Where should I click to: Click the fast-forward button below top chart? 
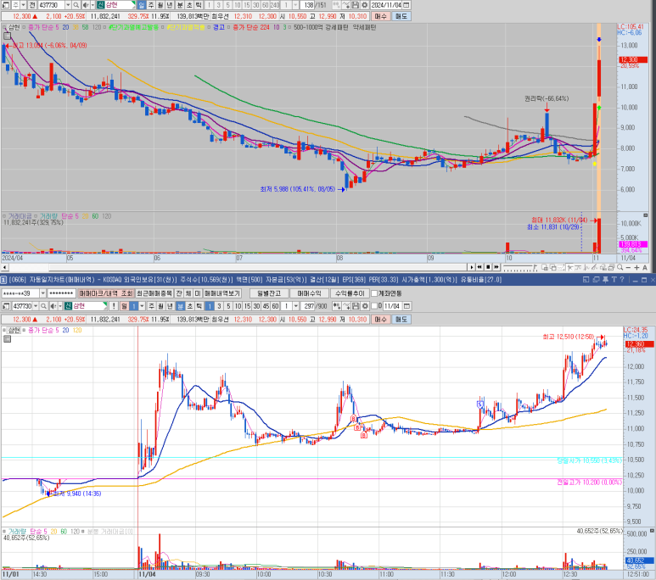[x=496, y=267]
